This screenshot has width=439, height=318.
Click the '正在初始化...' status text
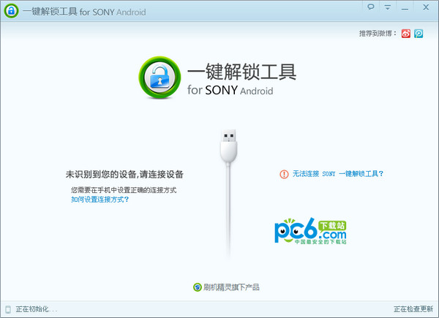pyautogui.click(x=36, y=309)
